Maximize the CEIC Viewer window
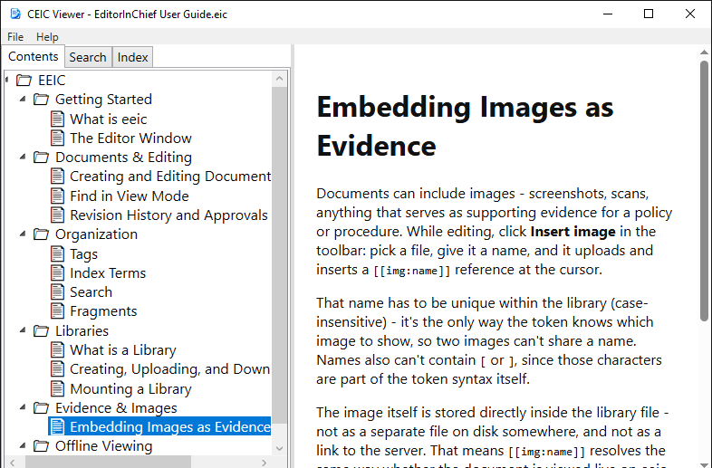The width and height of the screenshot is (712, 468). pos(649,14)
